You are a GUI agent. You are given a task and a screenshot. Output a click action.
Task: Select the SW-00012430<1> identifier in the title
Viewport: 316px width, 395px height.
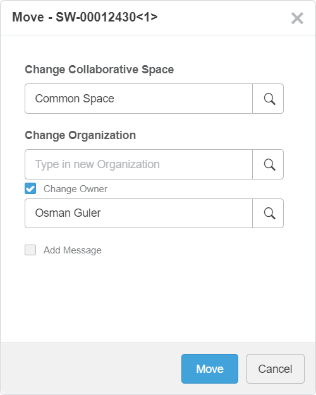point(107,18)
